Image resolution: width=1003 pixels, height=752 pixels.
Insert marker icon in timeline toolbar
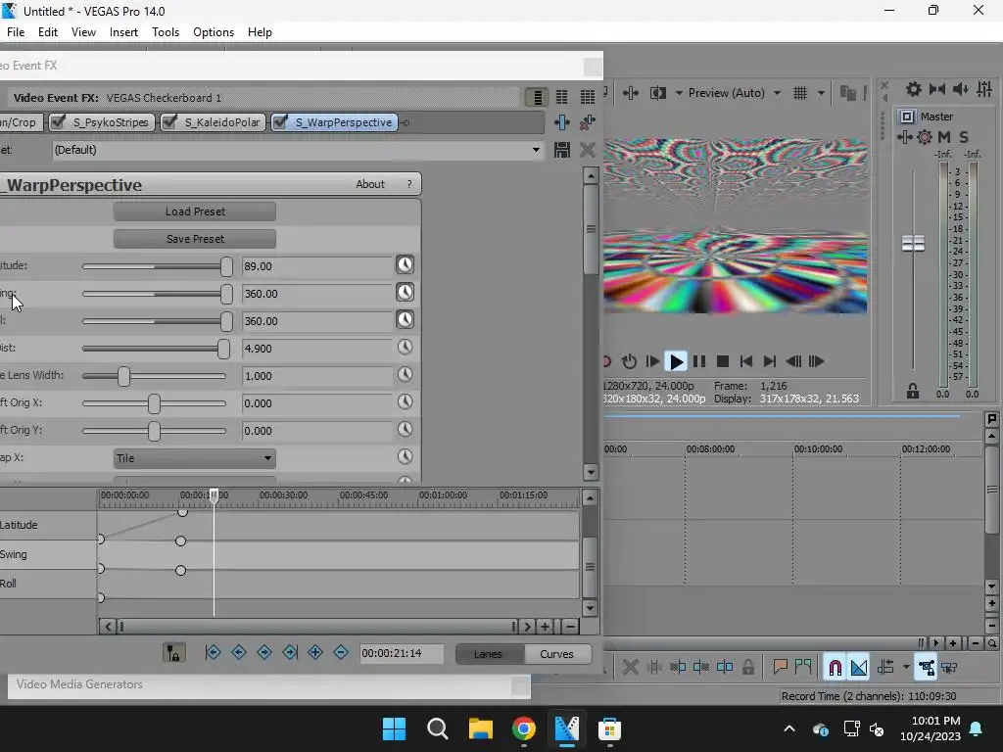[780, 667]
